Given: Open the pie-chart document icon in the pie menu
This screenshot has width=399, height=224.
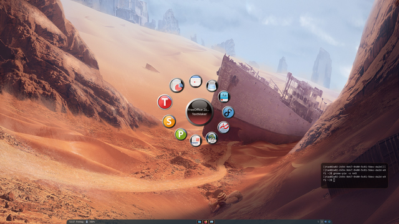Looking at the screenshot, I should coord(177,86).
